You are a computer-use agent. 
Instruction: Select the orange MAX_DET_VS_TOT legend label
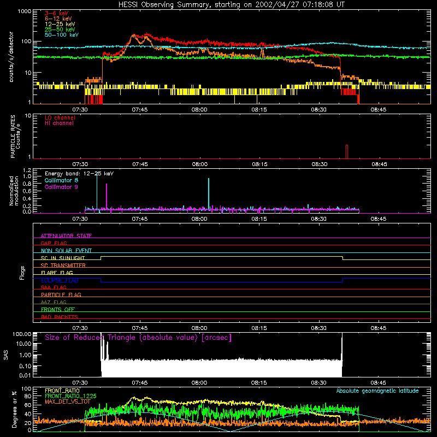click(67, 401)
